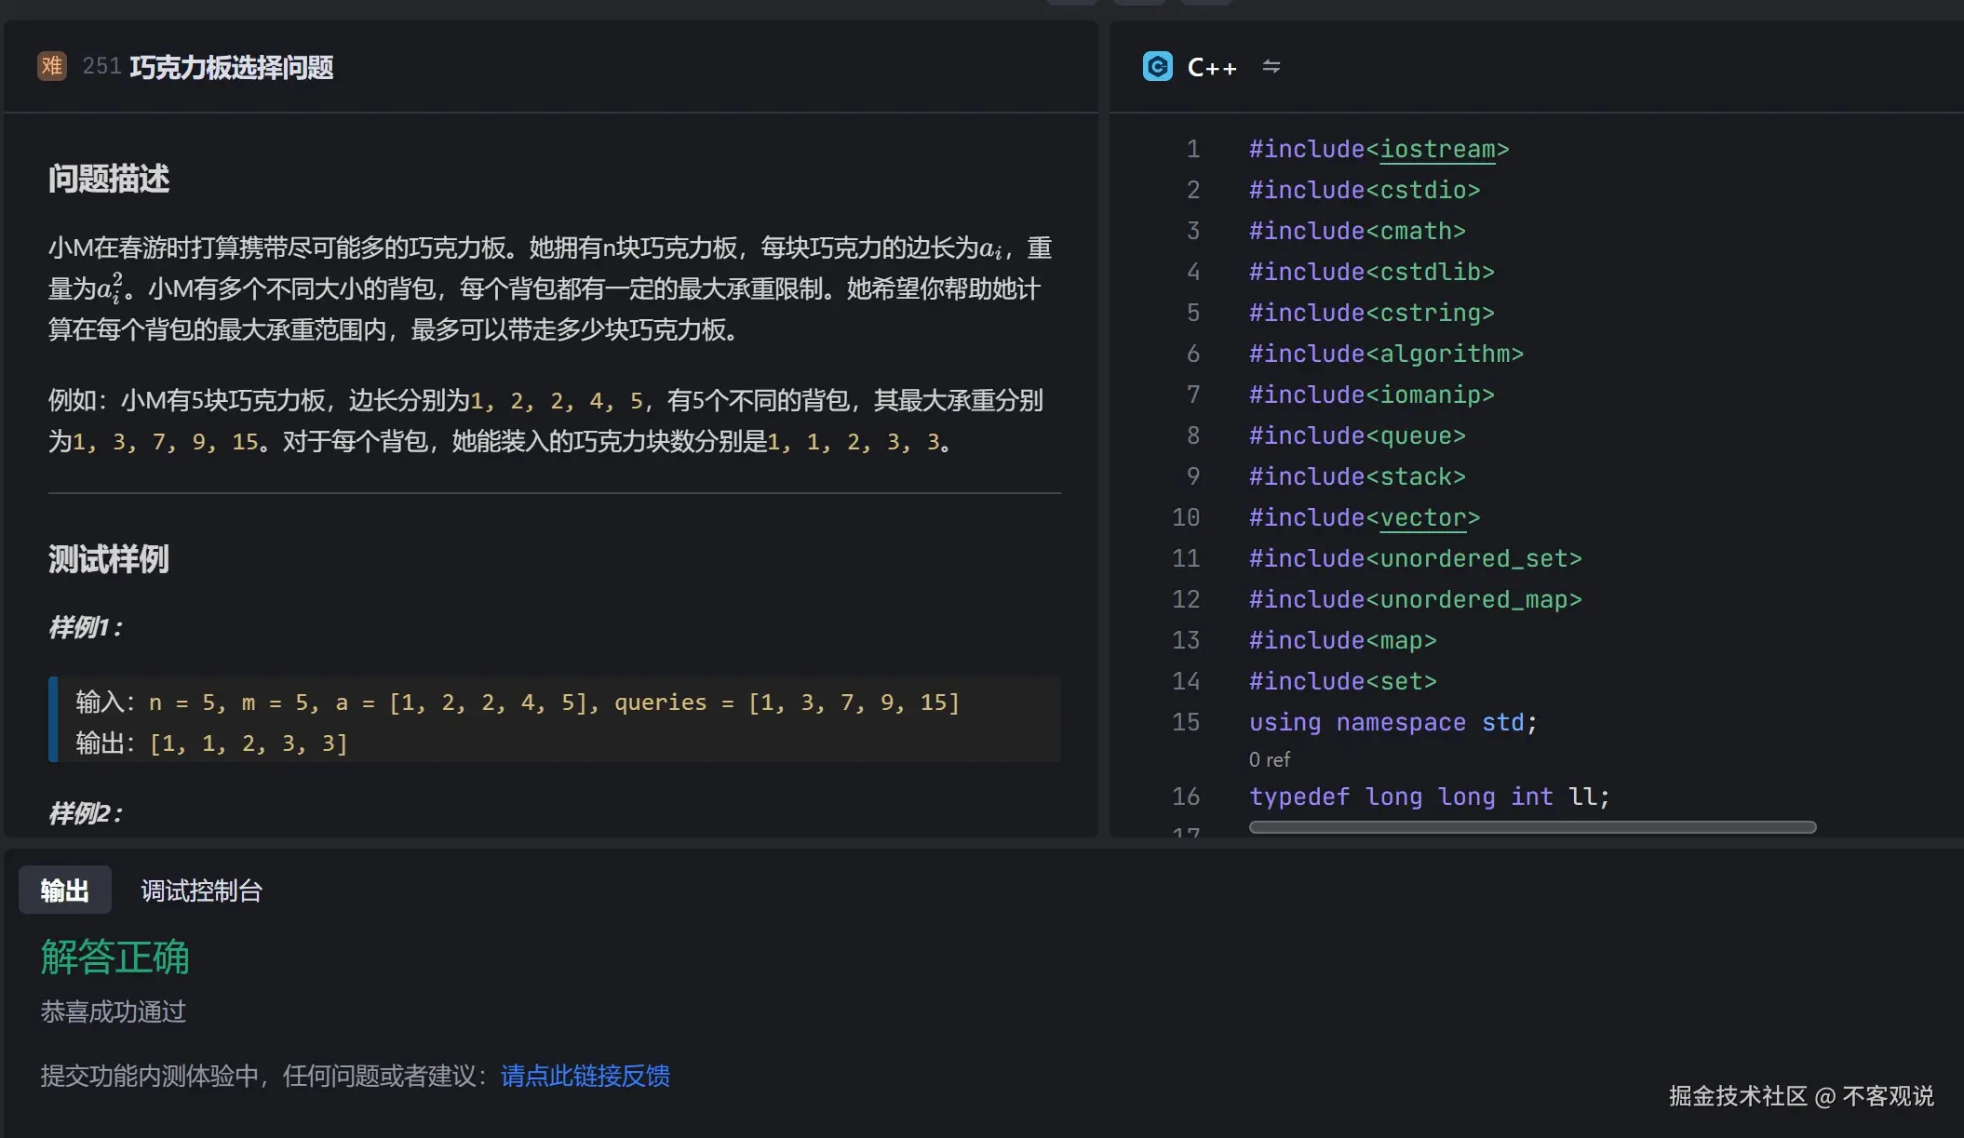The width and height of the screenshot is (1964, 1138).
Task: Open the 请点此链接反馈 feedback link
Action: point(585,1076)
